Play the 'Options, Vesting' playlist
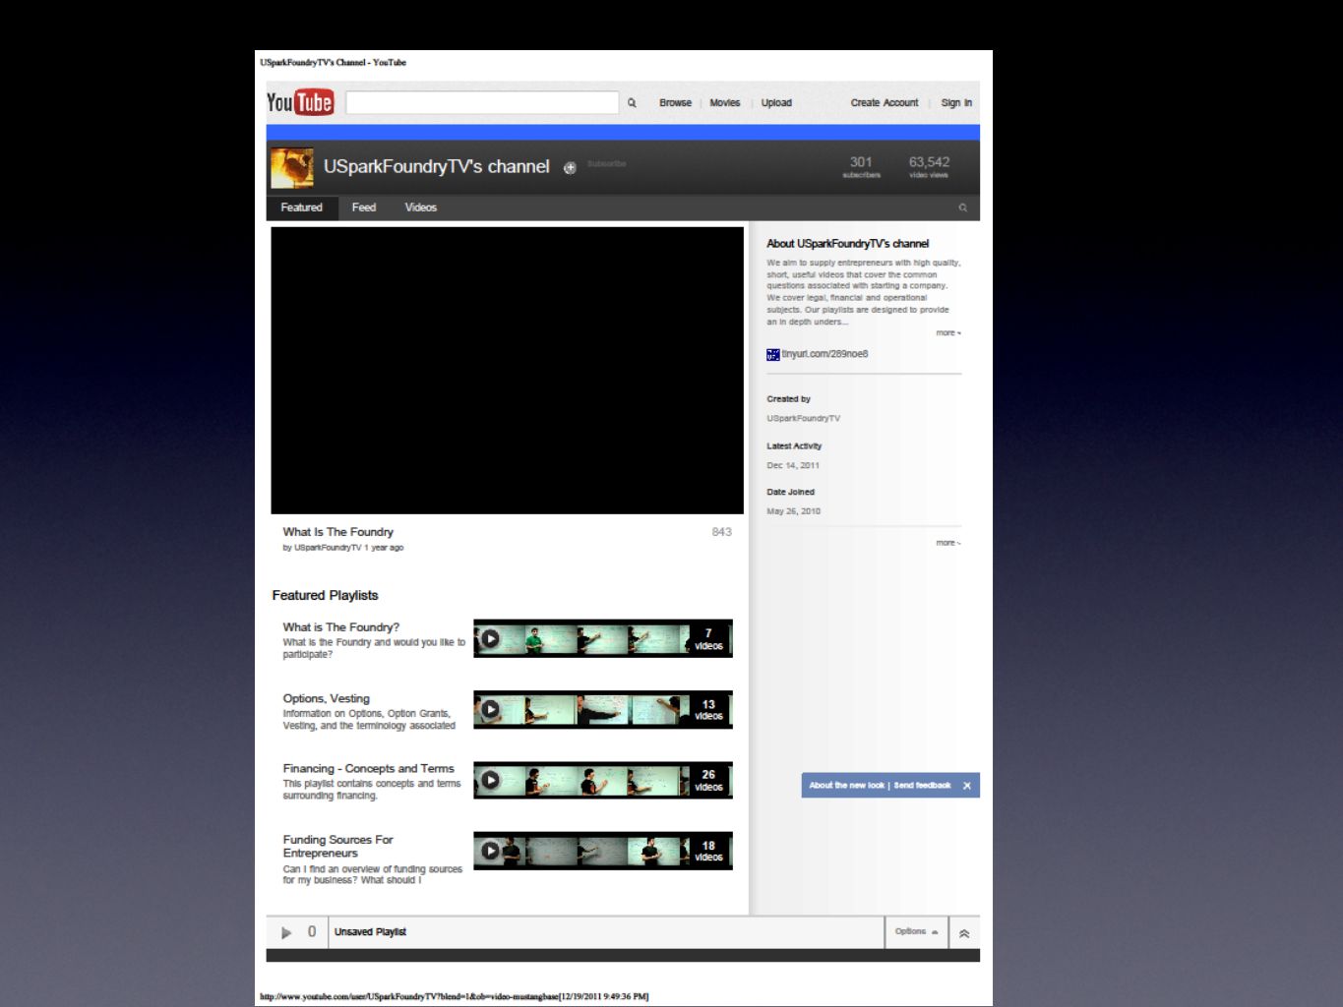The height and width of the screenshot is (1007, 1343). pyautogui.click(x=490, y=709)
